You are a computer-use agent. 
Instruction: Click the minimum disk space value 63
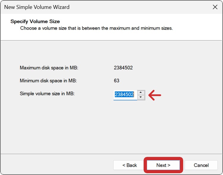pos(117,81)
